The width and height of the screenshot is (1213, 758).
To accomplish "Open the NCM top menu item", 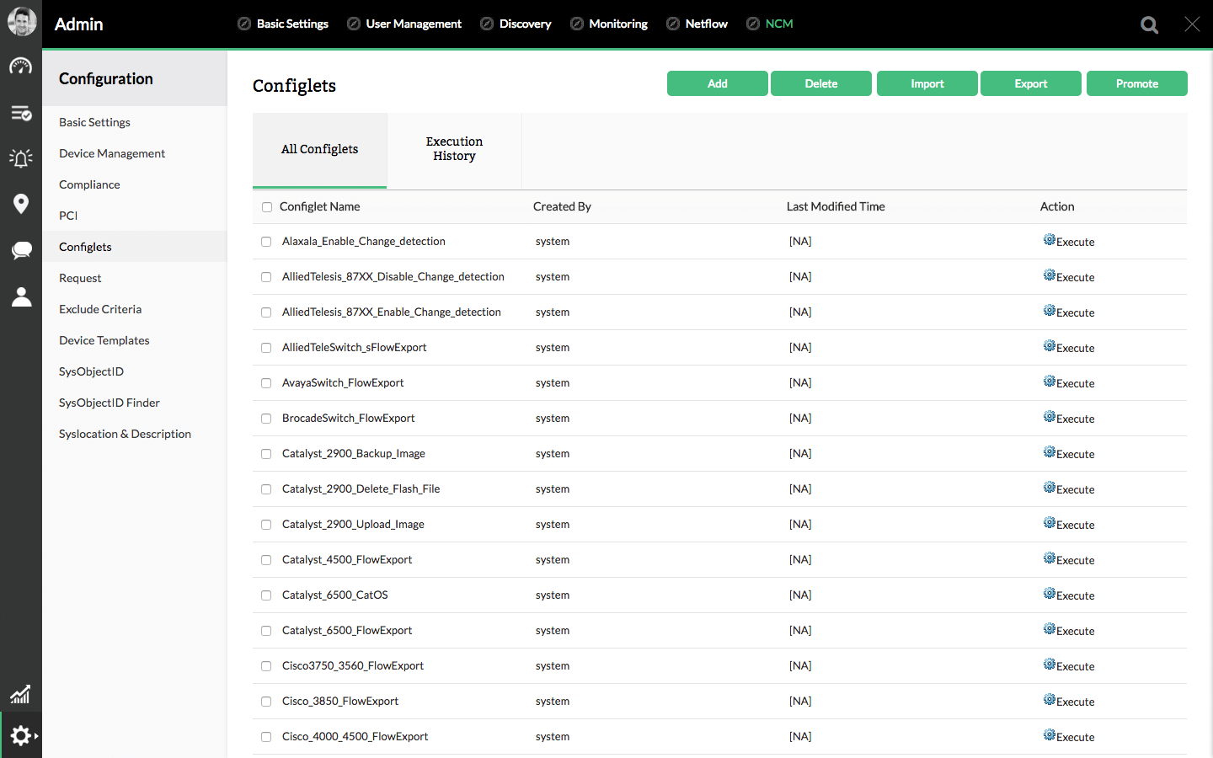I will pos(778,24).
